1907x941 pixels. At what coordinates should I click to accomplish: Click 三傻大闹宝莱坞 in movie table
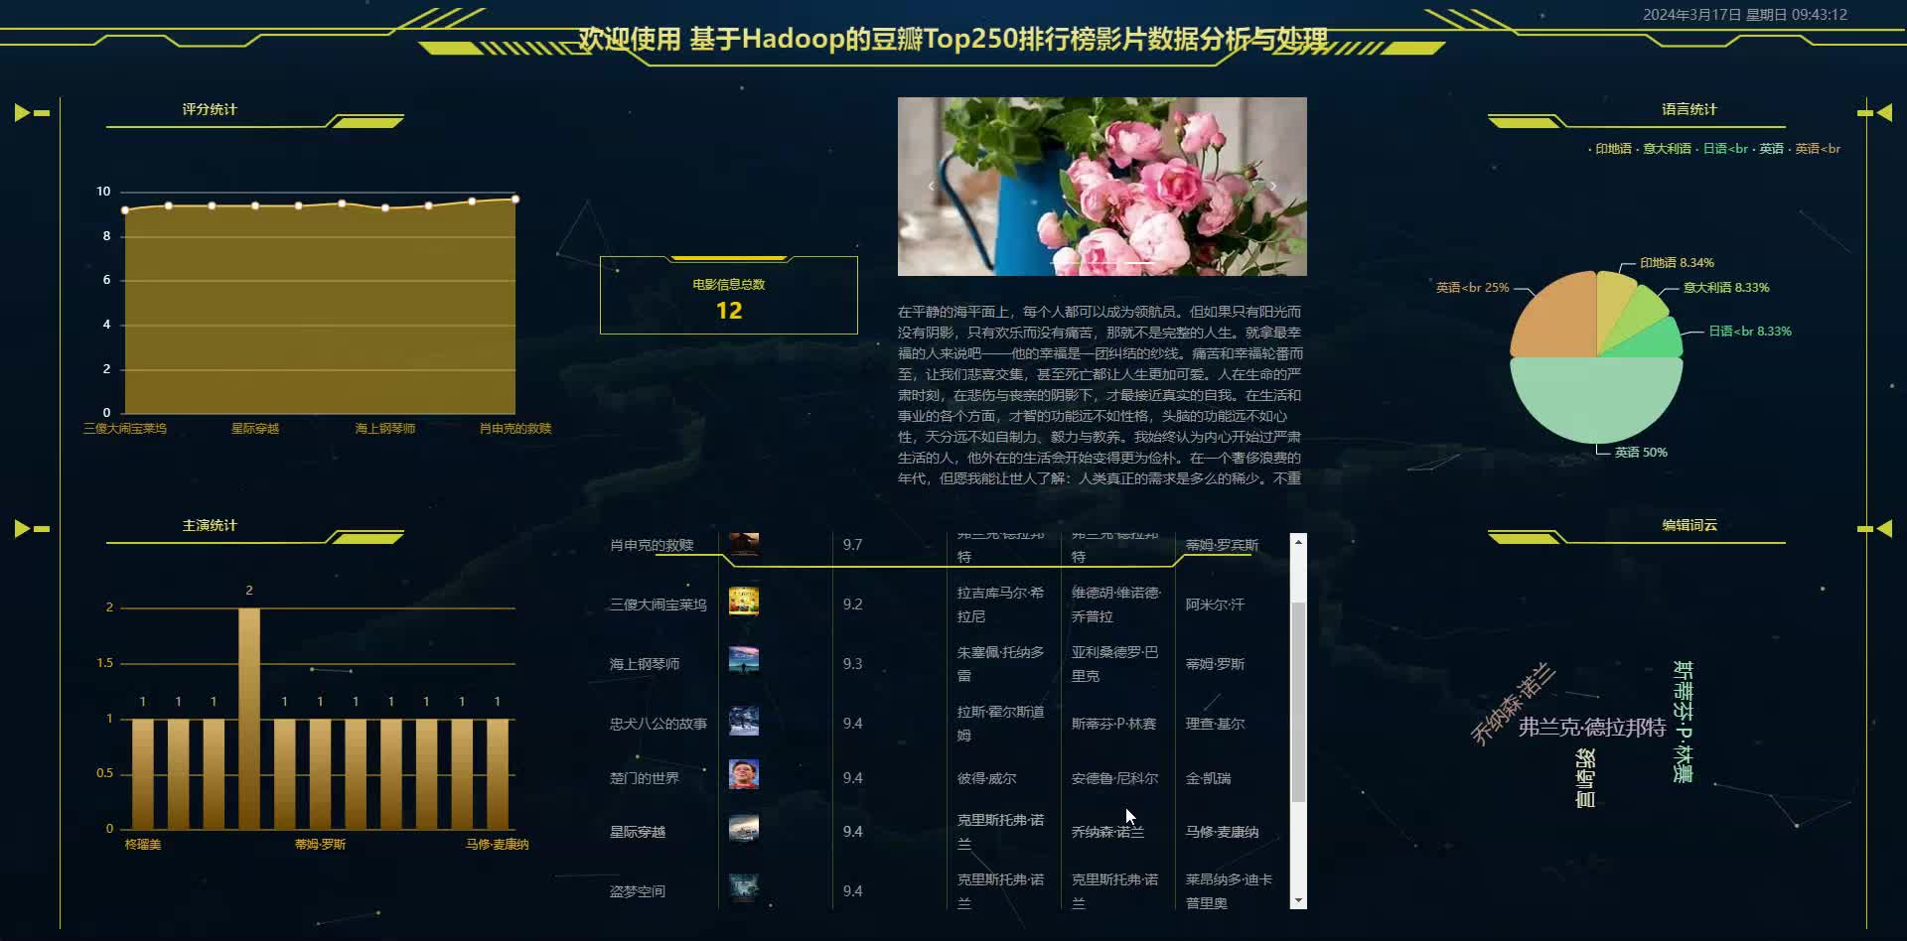click(x=659, y=605)
